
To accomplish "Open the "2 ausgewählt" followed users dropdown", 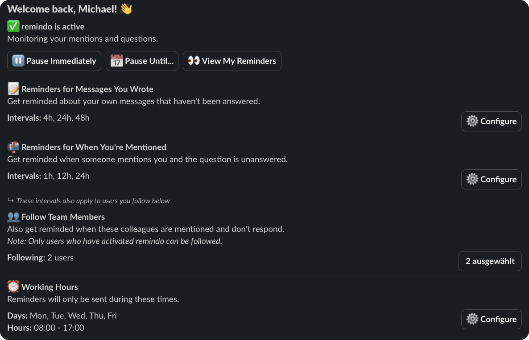I will click(490, 261).
